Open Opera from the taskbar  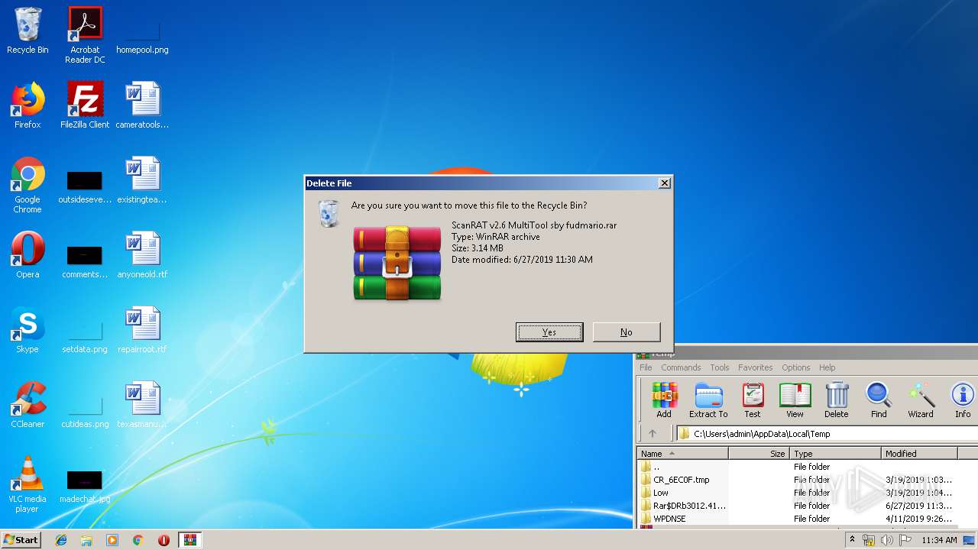tap(164, 540)
